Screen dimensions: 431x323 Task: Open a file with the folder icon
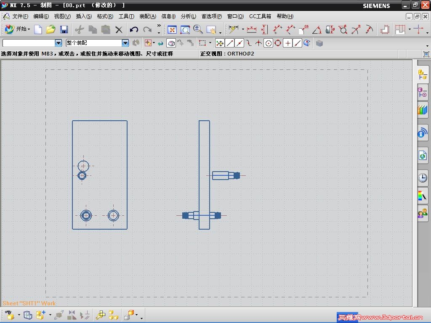click(51, 29)
